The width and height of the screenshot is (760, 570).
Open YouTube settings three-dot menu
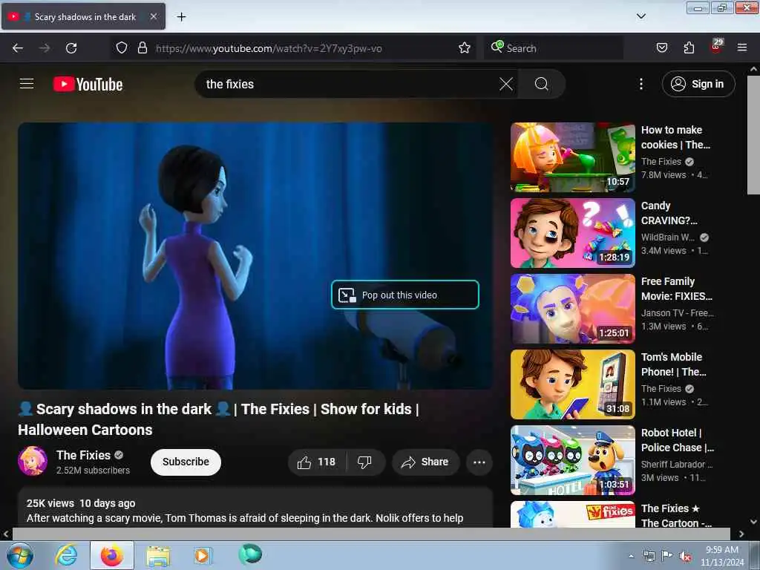point(641,84)
